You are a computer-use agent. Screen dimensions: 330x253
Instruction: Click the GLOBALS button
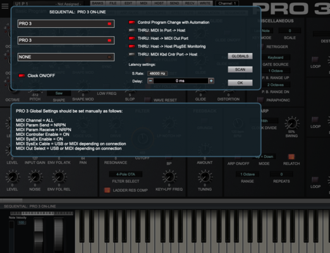click(x=240, y=56)
